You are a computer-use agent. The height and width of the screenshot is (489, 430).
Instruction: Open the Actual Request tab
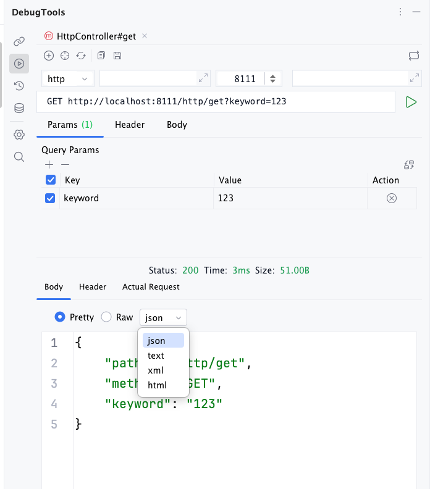click(x=151, y=287)
